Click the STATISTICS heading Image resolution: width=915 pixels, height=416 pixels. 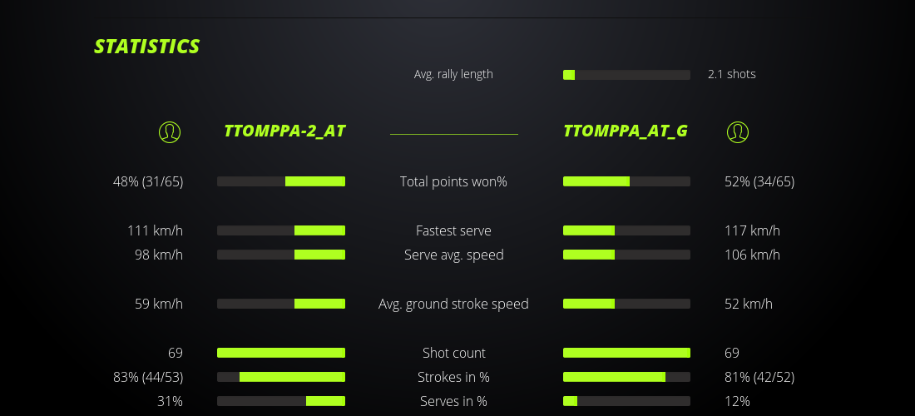tap(147, 47)
